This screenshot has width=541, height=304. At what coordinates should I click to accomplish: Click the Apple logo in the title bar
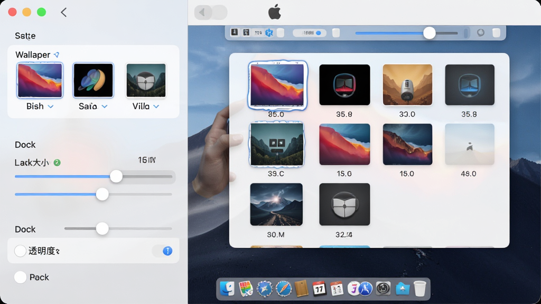275,13
